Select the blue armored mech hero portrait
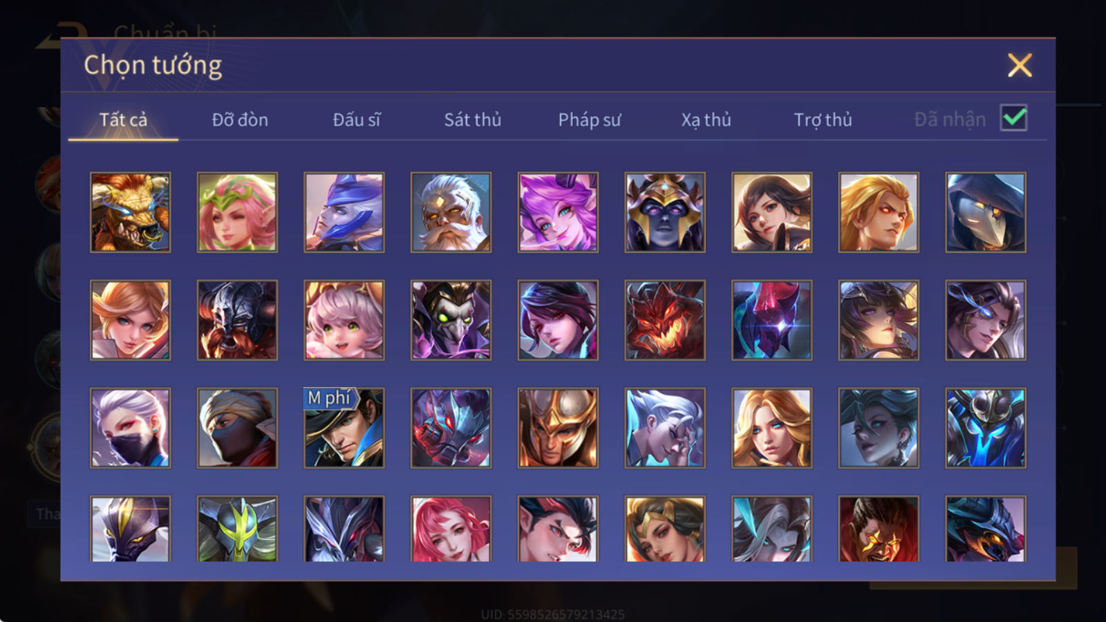This screenshot has width=1106, height=622. point(986,428)
